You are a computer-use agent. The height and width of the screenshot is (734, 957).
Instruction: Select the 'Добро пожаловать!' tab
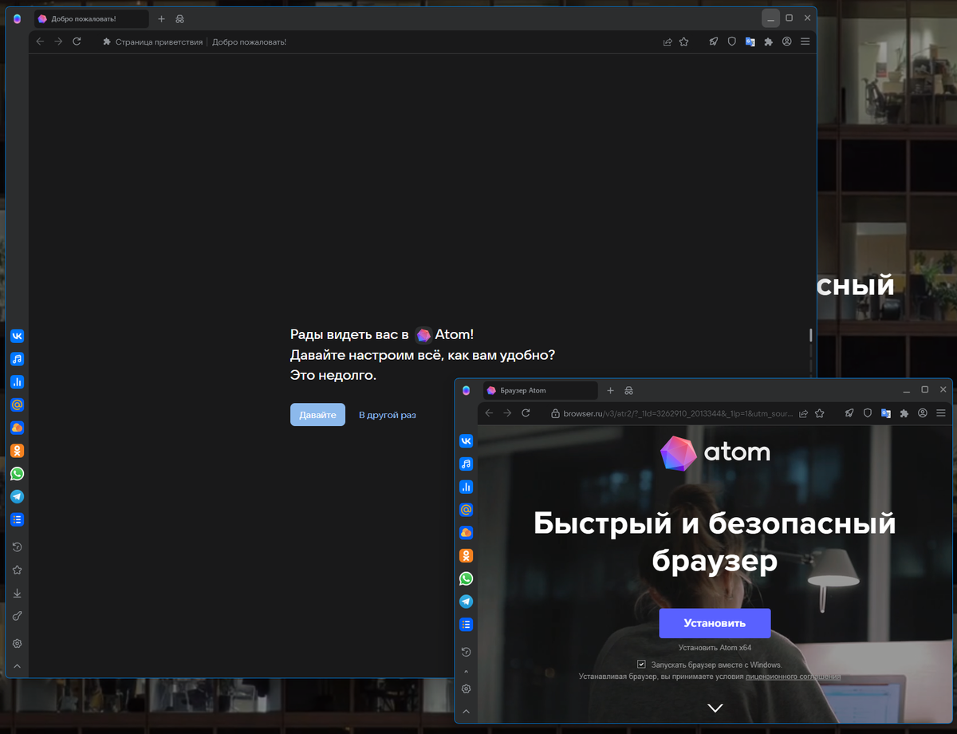coord(91,18)
